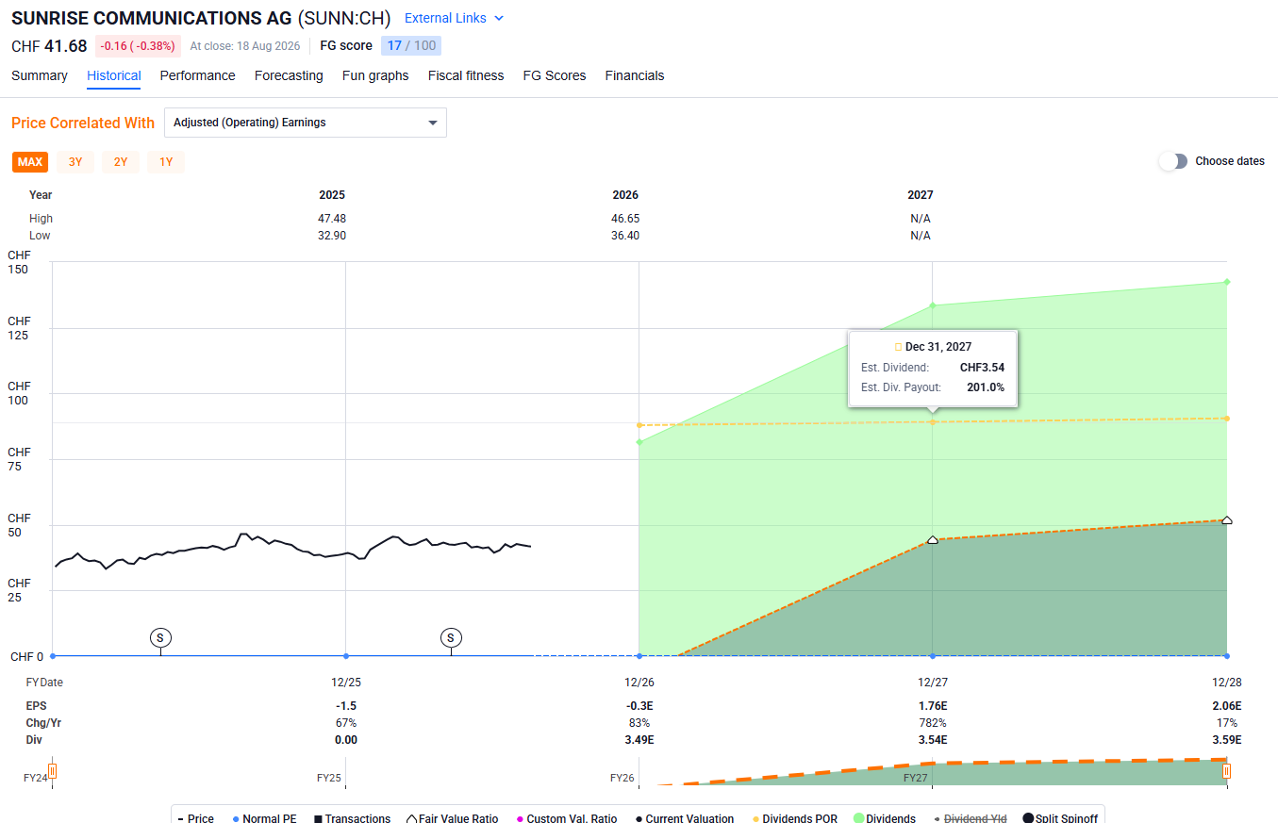
Task: Click the left range slider handle at FY24
Action: (x=53, y=771)
